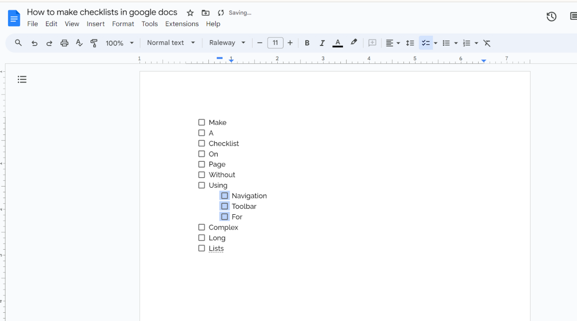Click the document title input field
577x321 pixels.
pyautogui.click(x=102, y=12)
